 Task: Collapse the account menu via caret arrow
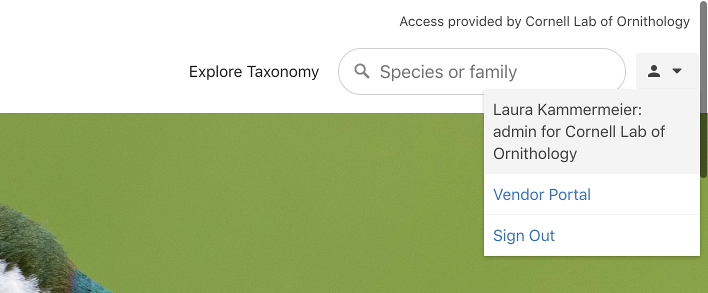pos(677,71)
